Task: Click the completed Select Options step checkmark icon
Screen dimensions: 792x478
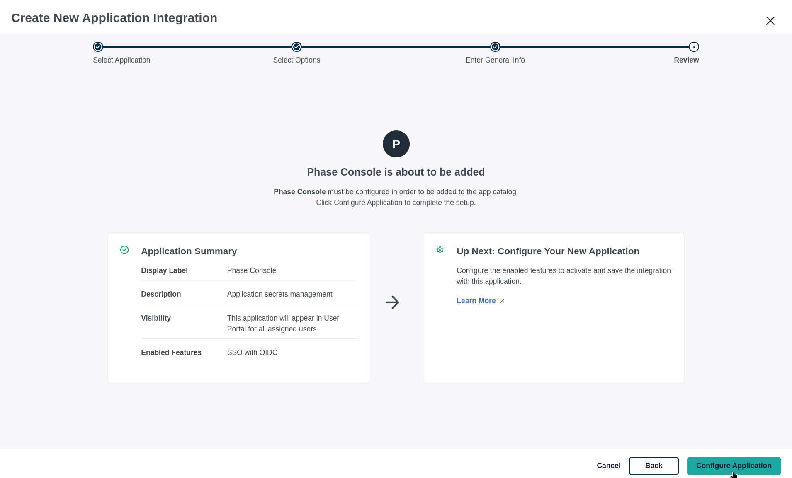Action: pyautogui.click(x=296, y=47)
